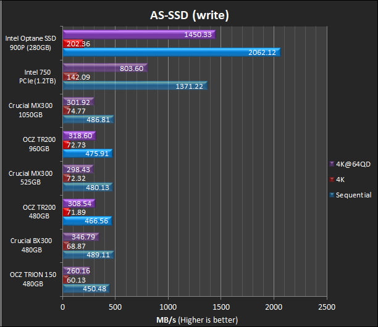Click the 346.79 bar value

point(83,237)
